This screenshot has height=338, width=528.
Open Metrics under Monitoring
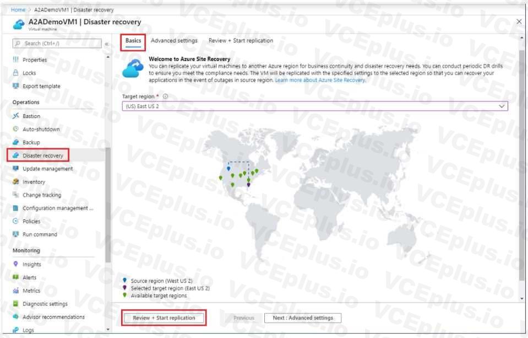pos(31,291)
